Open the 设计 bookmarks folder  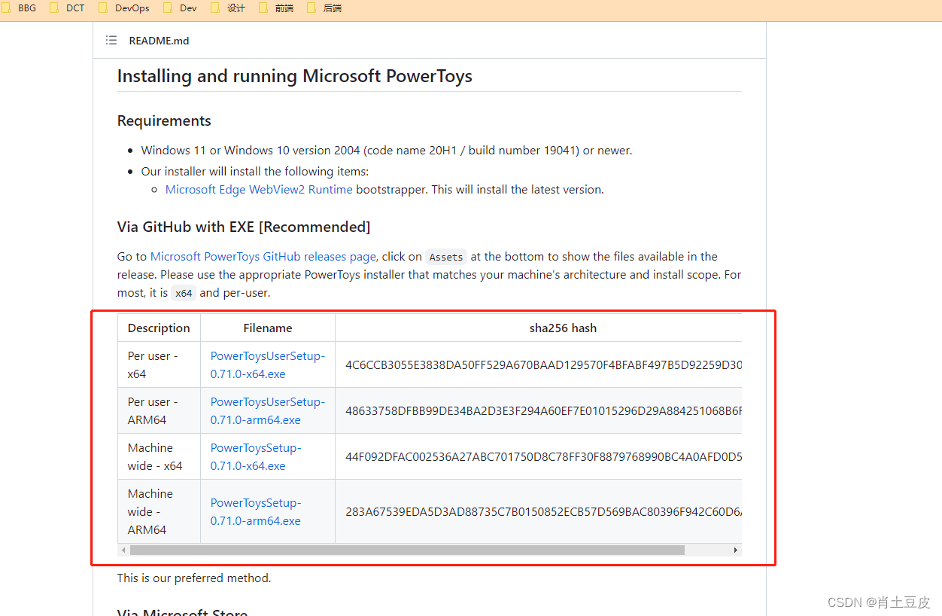[228, 8]
